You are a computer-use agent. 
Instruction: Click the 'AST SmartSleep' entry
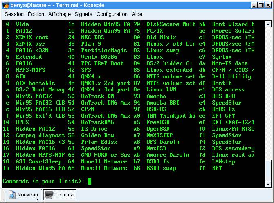38,162
